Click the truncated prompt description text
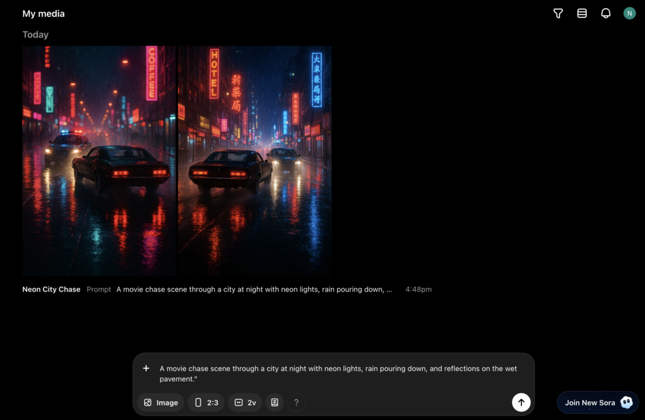The width and height of the screenshot is (645, 420). tap(254, 290)
